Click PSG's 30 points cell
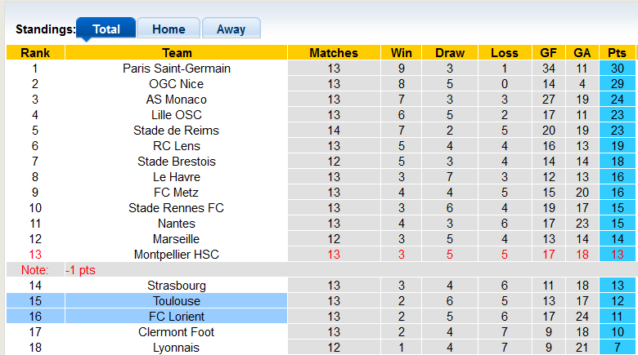This screenshot has width=638, height=355. [618, 69]
